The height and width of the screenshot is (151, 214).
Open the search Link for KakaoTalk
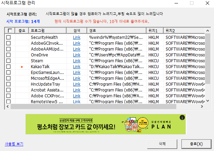(77, 67)
